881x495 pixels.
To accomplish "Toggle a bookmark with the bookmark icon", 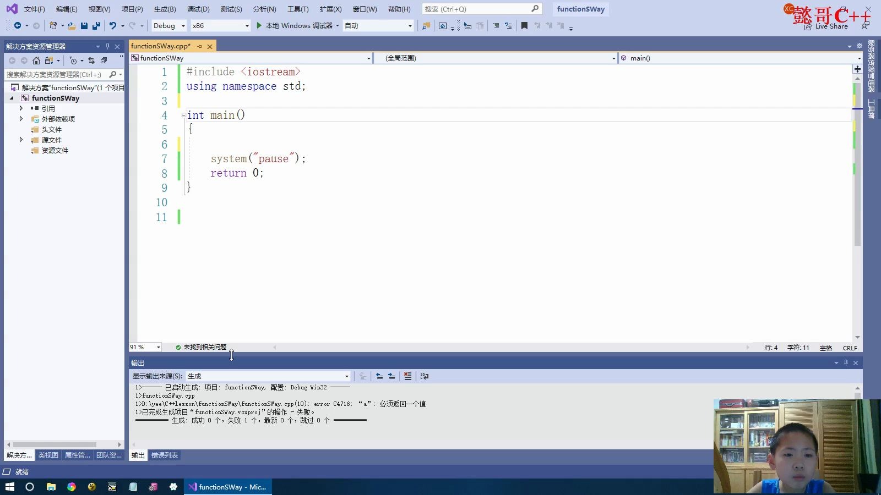I will pyautogui.click(x=524, y=25).
